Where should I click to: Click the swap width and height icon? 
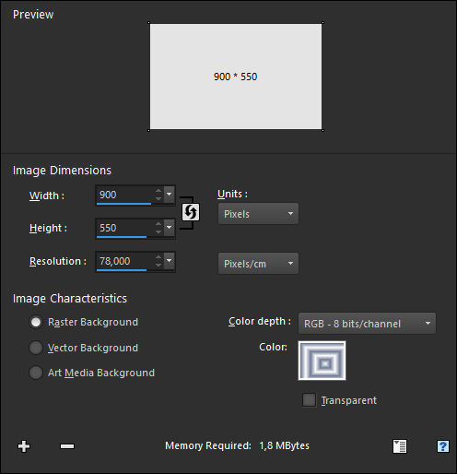click(191, 212)
